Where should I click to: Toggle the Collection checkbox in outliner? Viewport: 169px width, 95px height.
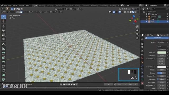pyautogui.click(x=147, y=14)
